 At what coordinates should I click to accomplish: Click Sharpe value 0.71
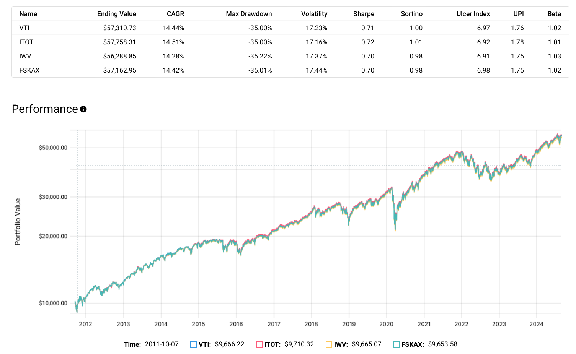click(x=368, y=28)
